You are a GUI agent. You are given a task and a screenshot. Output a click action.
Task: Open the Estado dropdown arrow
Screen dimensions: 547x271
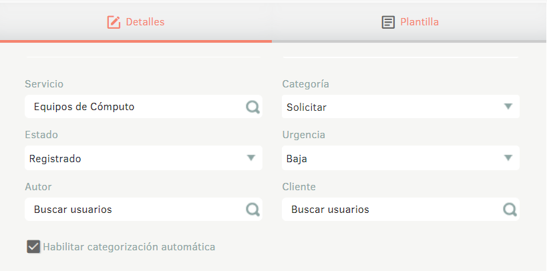tap(251, 158)
